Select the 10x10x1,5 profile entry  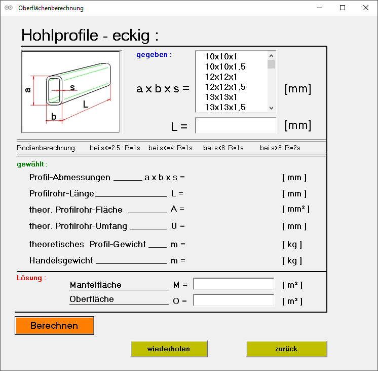click(x=225, y=67)
